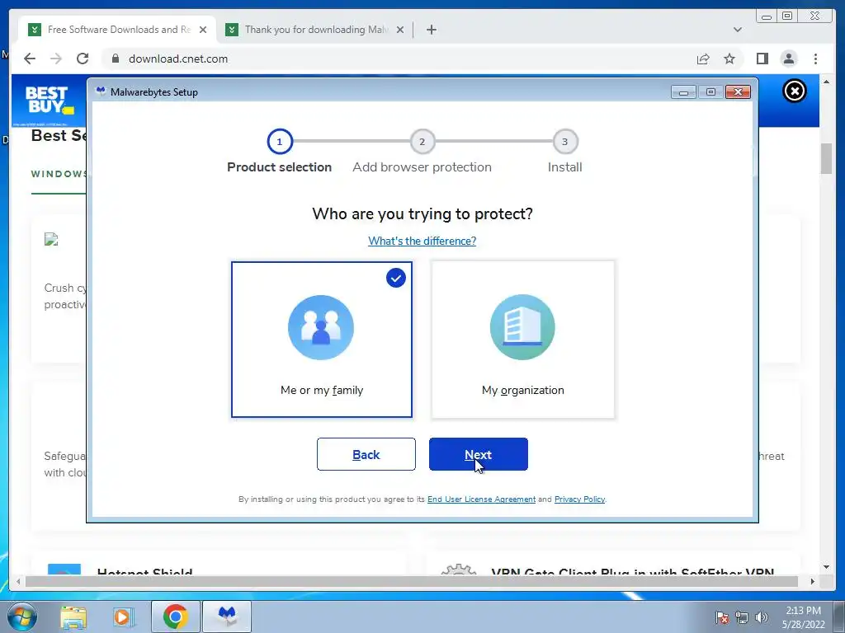Screen dimensions: 845x633
Task: Click the blue checkmark on family card
Action: click(x=395, y=279)
